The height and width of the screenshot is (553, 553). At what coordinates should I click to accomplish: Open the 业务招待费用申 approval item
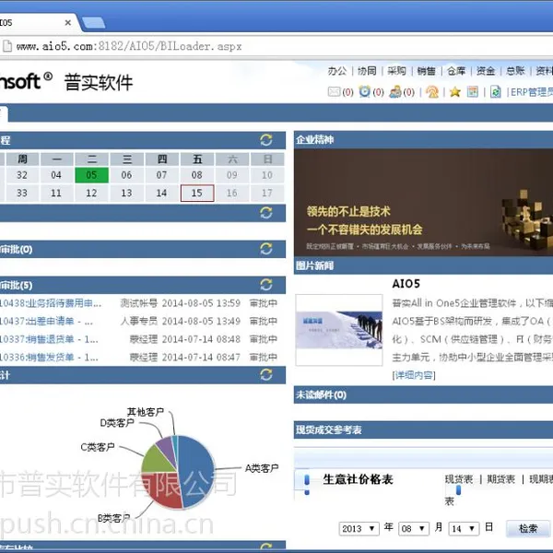click(x=51, y=303)
